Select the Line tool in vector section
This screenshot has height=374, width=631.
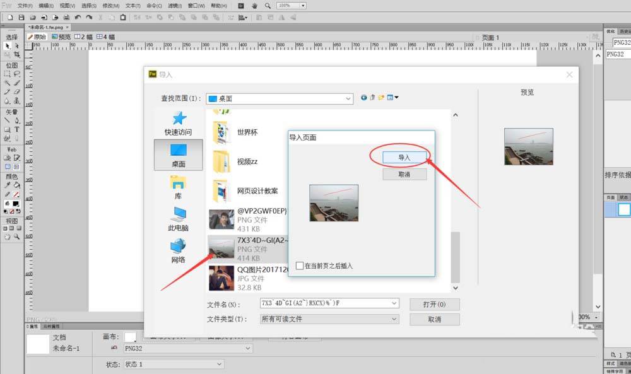7,120
